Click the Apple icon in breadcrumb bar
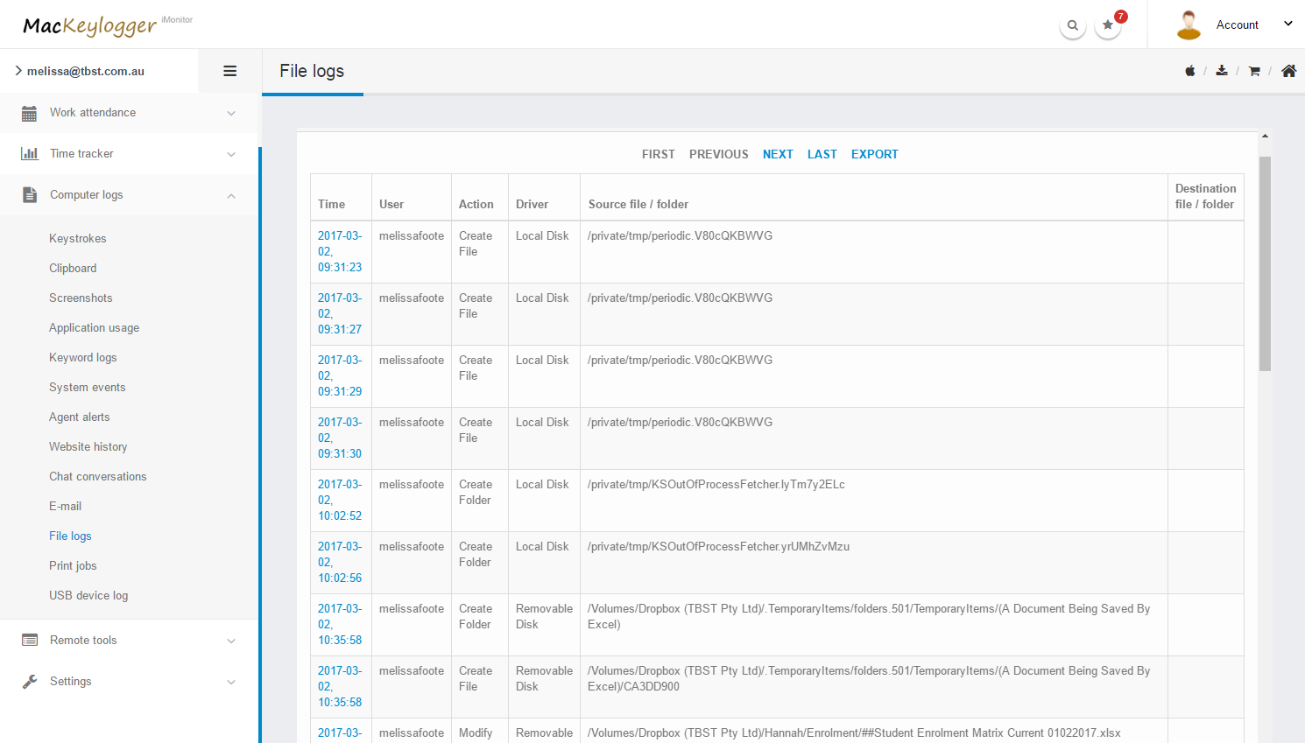Viewport: 1305px width, 743px height. pos(1189,71)
